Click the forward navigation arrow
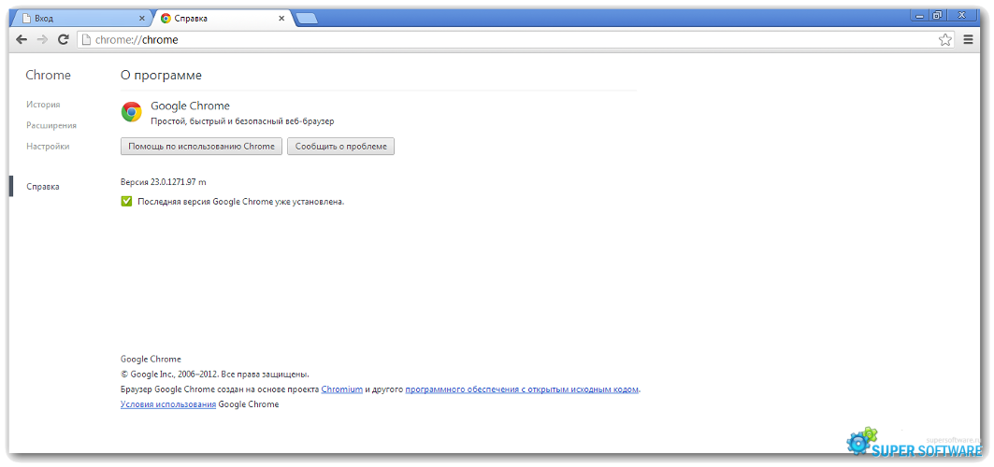The width and height of the screenshot is (994, 467). pos(42,39)
